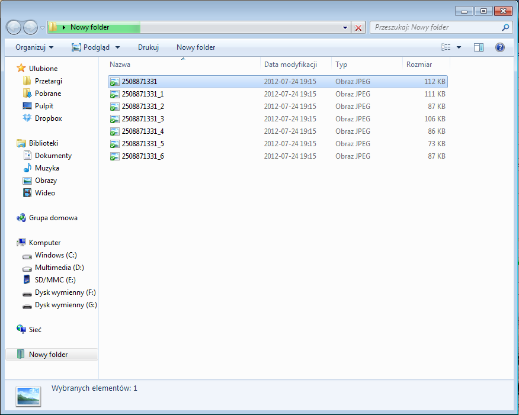519x415 pixels.
Task: Click the magnifier search icon
Action: (x=505, y=27)
